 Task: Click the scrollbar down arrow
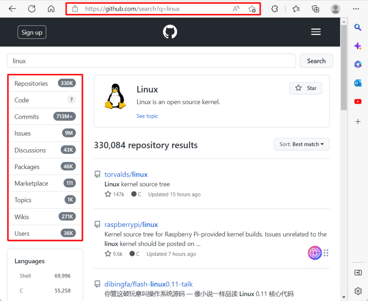pyautogui.click(x=344, y=297)
